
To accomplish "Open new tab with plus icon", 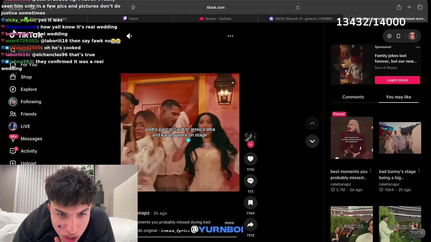I will point(409,7).
